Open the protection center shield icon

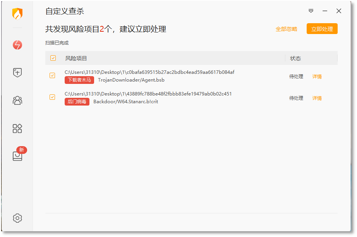pyautogui.click(x=17, y=73)
